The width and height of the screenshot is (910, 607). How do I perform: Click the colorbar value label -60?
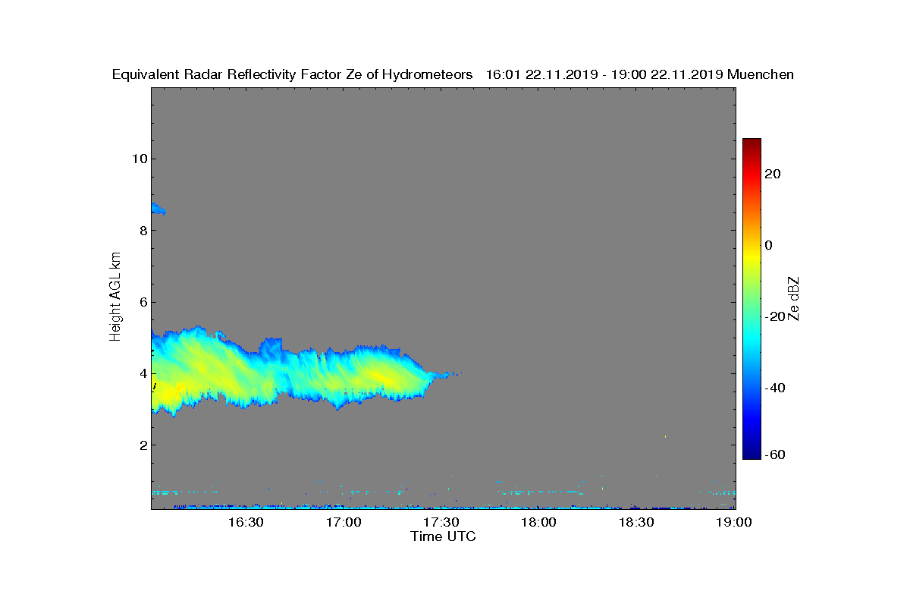pos(776,454)
